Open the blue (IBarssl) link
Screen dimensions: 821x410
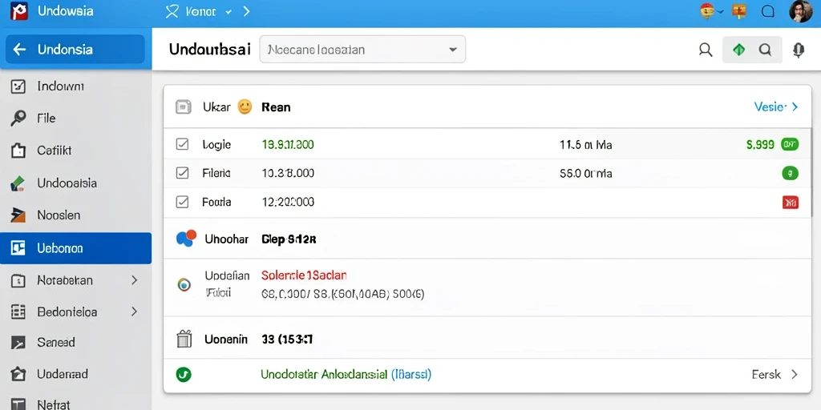pos(411,375)
